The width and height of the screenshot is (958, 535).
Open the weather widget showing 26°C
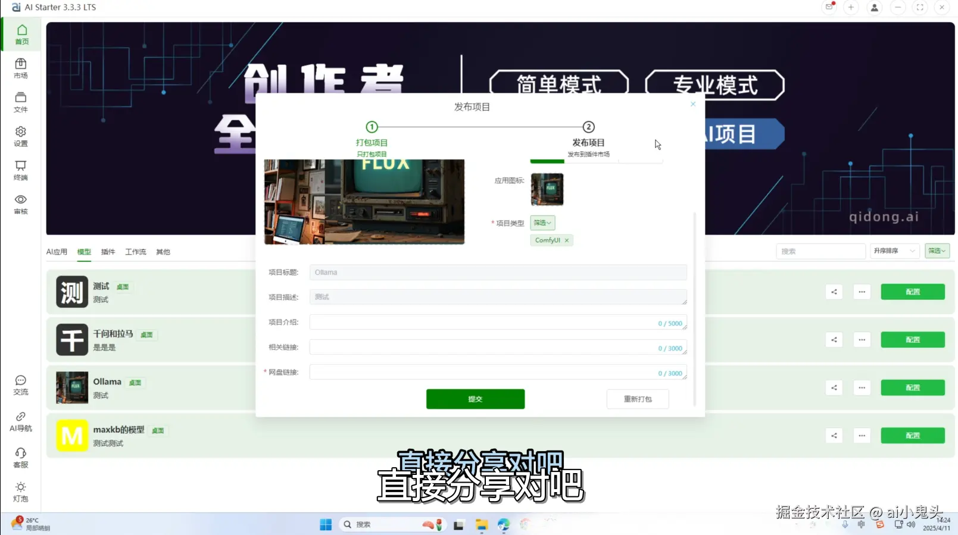click(31, 524)
